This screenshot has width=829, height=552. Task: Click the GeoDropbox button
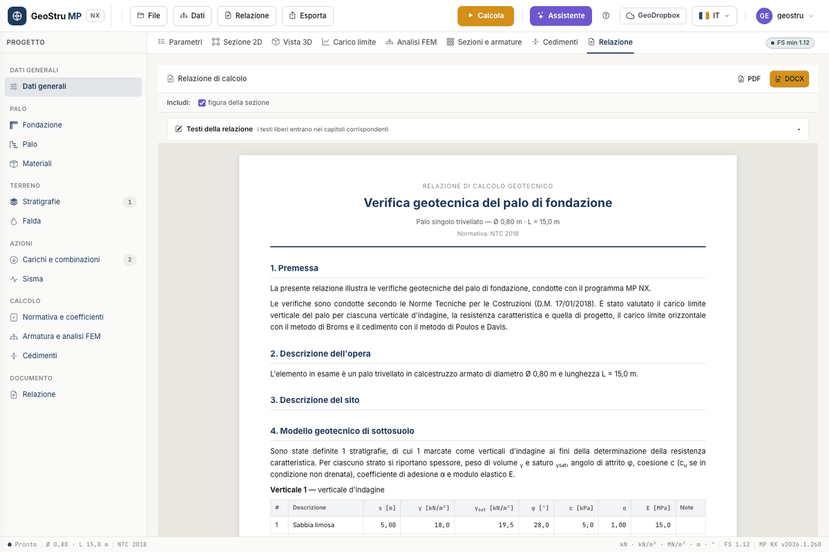(x=653, y=16)
